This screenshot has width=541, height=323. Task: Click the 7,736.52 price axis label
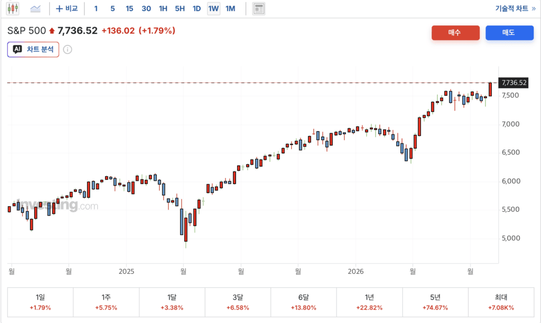tap(514, 83)
